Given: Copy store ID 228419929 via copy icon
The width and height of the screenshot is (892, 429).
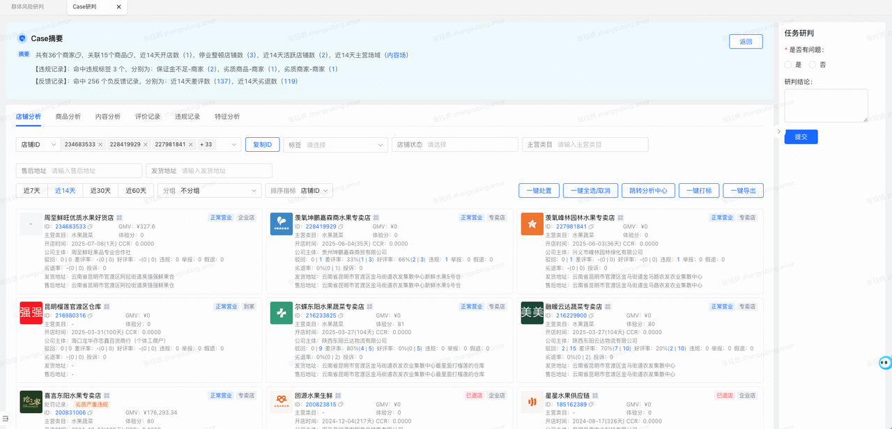Looking at the screenshot, I should (341, 227).
